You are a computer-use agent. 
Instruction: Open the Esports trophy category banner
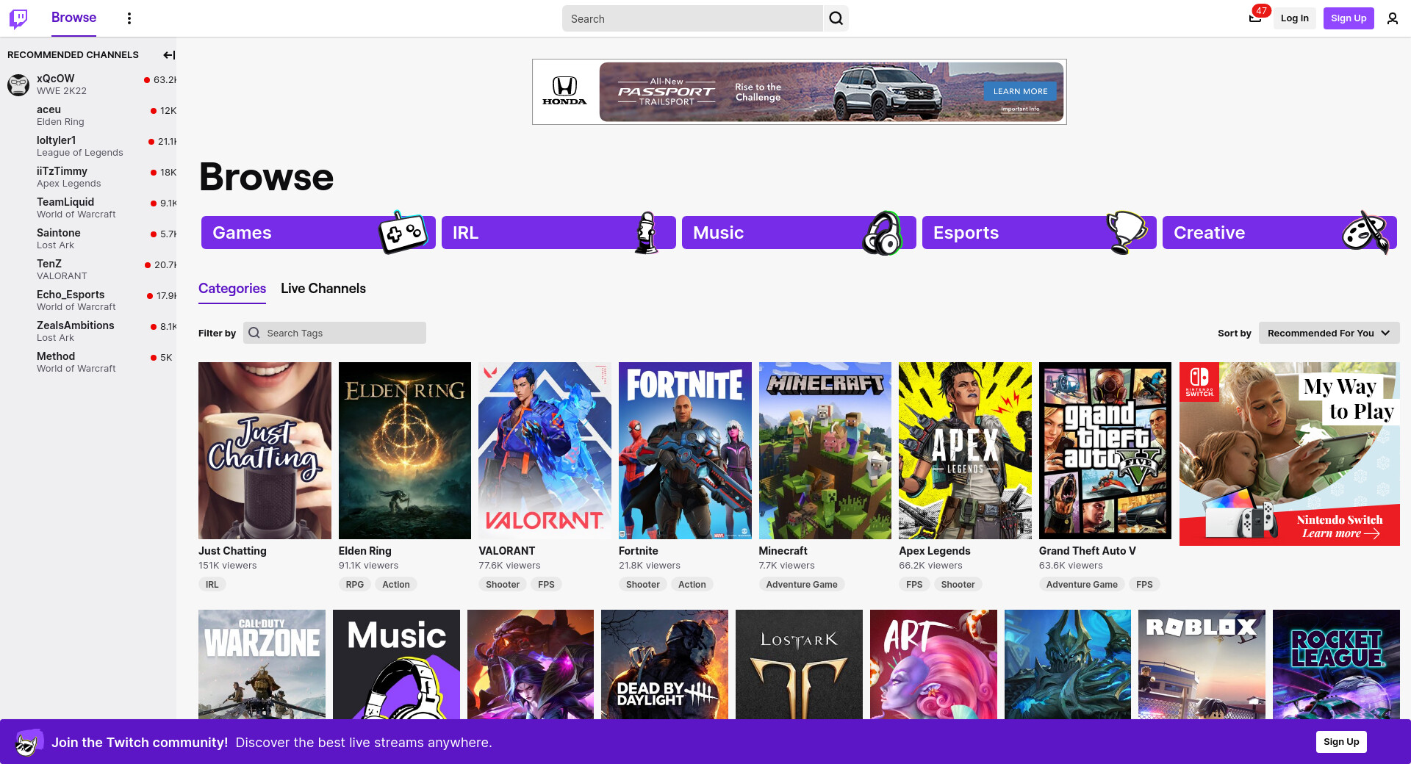(x=1038, y=233)
